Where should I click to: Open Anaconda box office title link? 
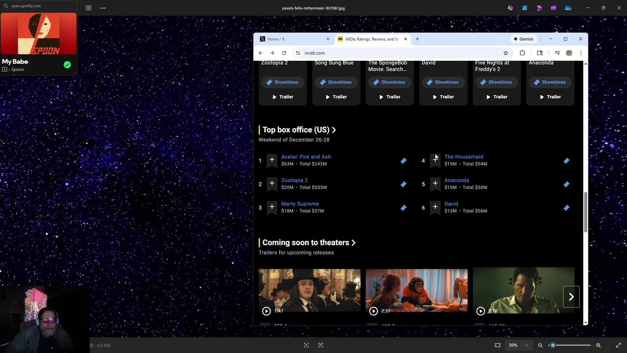click(457, 180)
